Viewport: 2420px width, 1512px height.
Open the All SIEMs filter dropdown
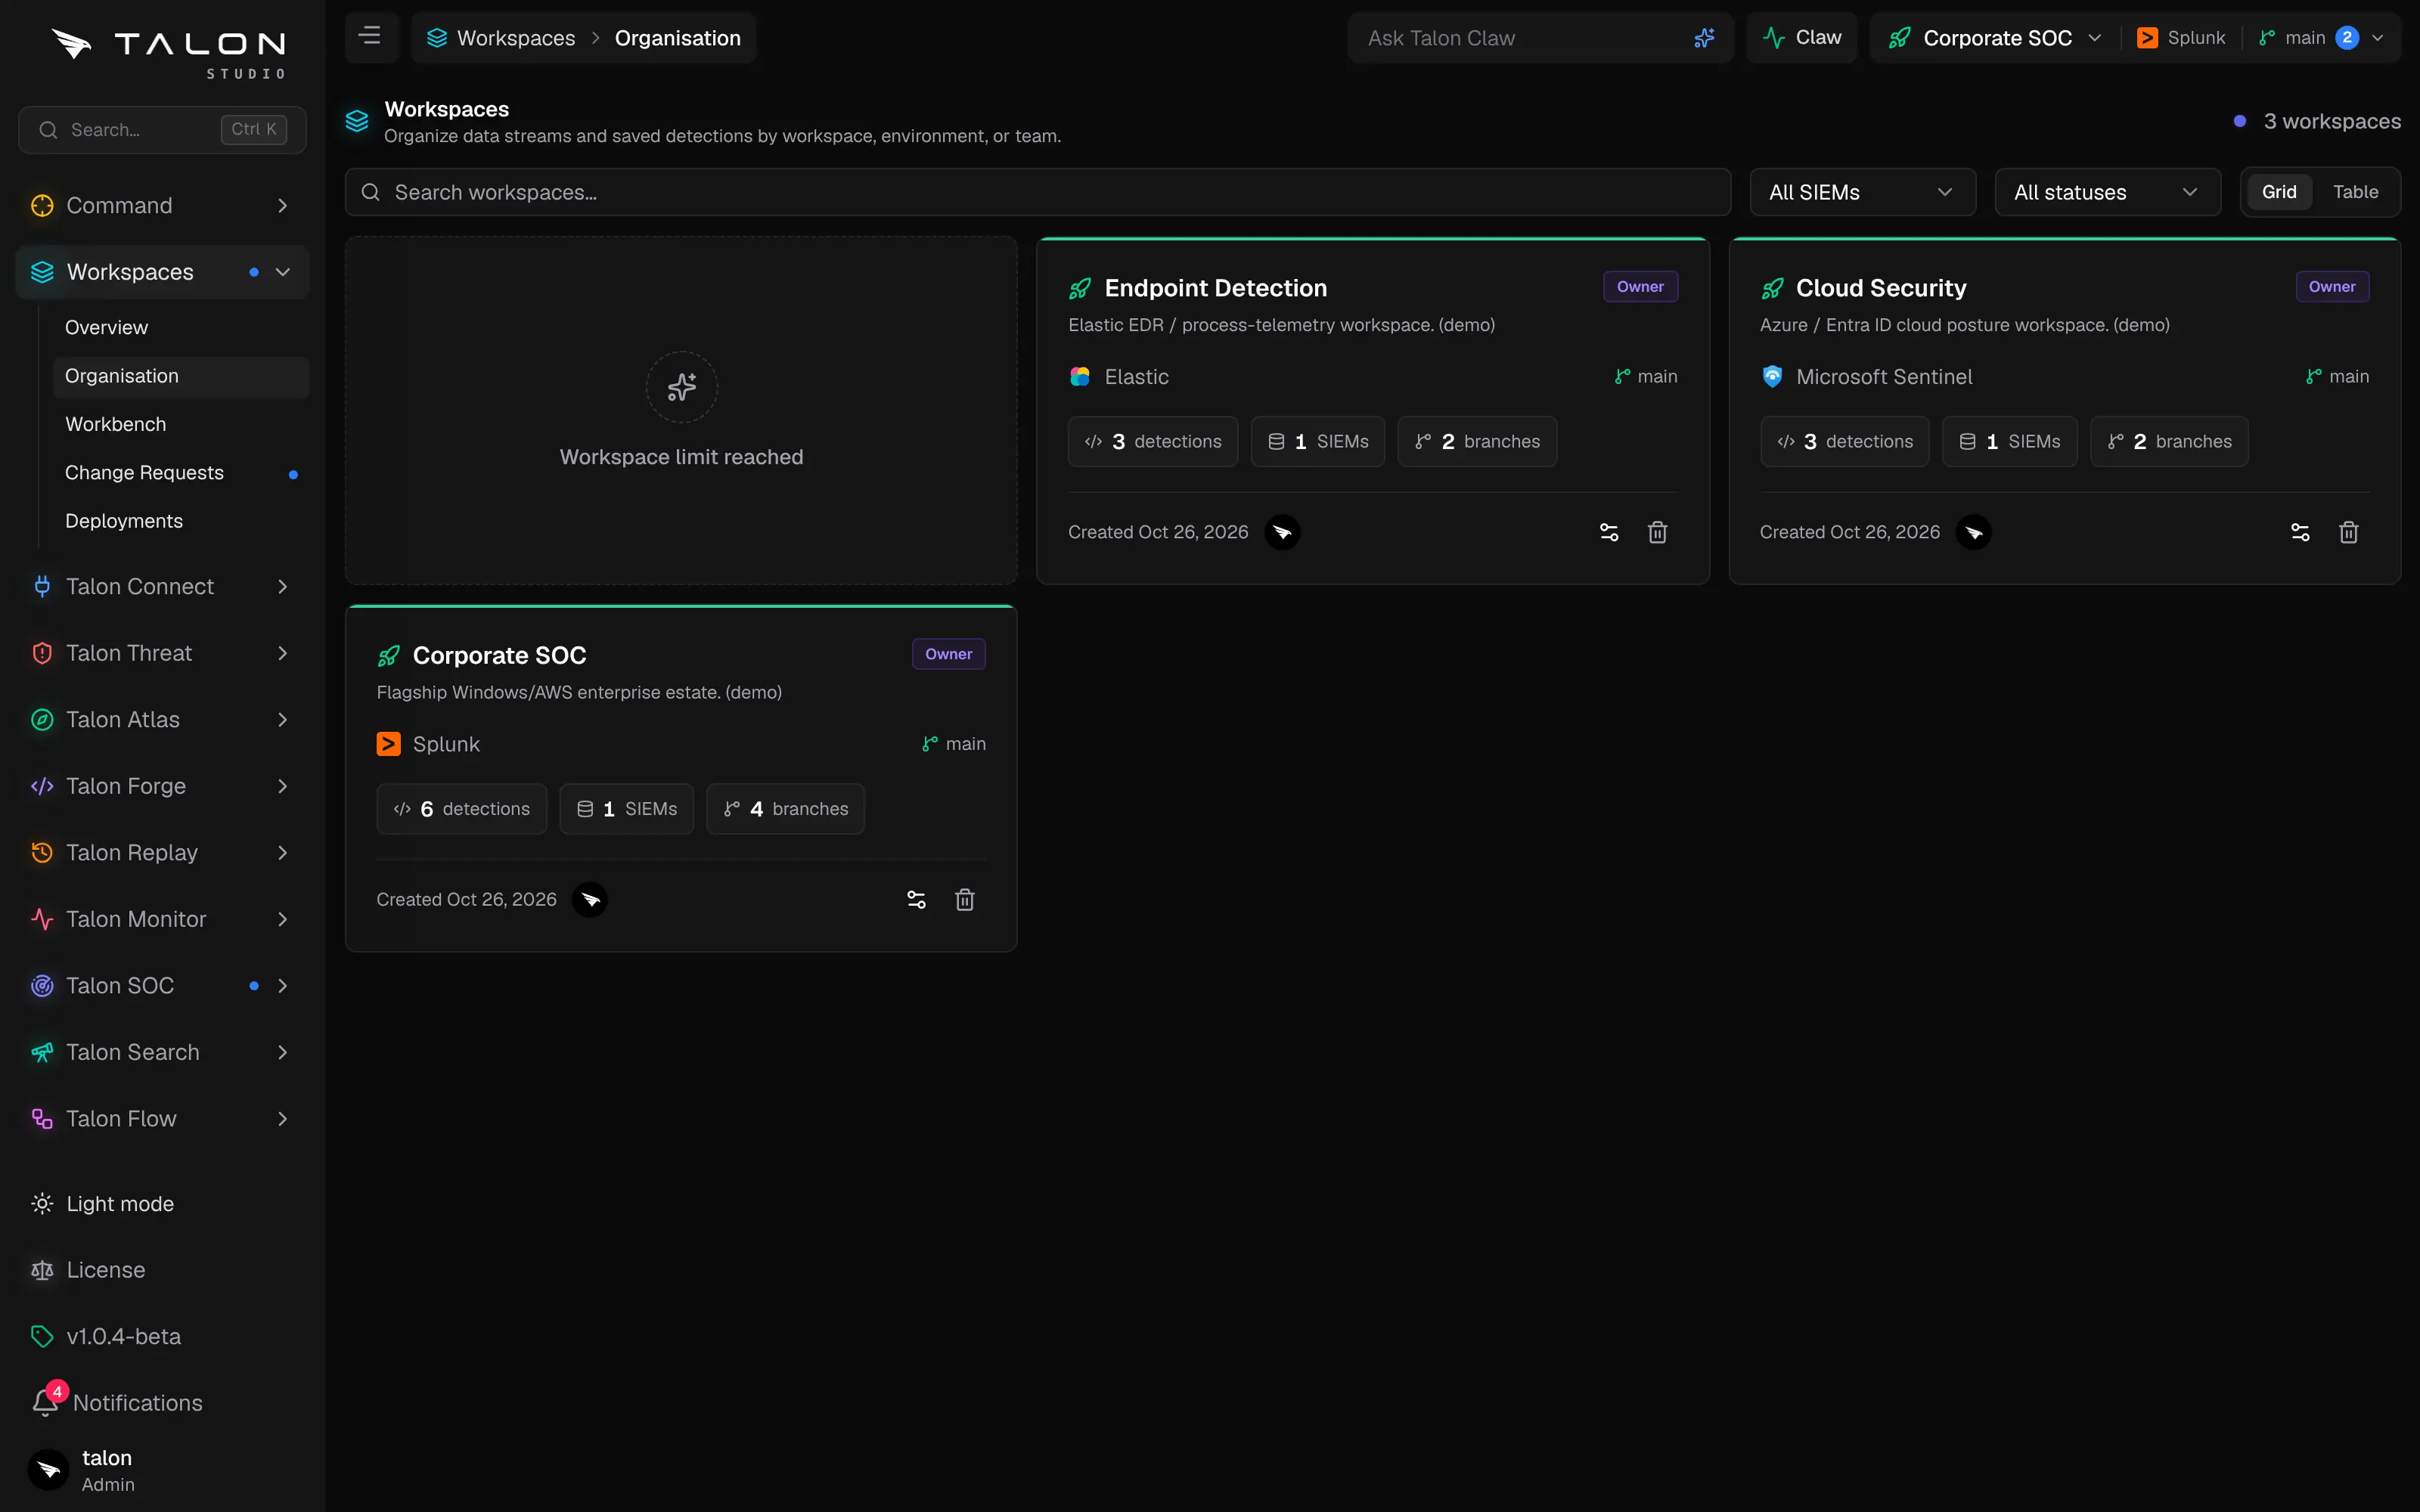pyautogui.click(x=1862, y=192)
